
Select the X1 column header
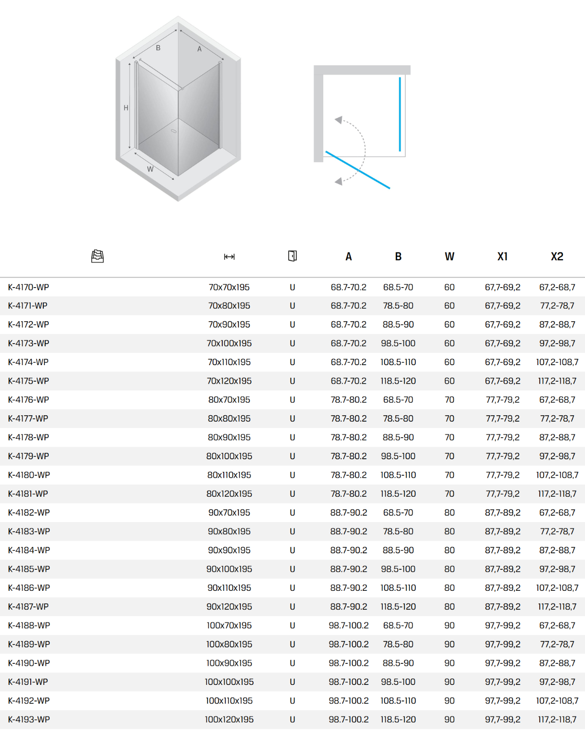(x=502, y=256)
